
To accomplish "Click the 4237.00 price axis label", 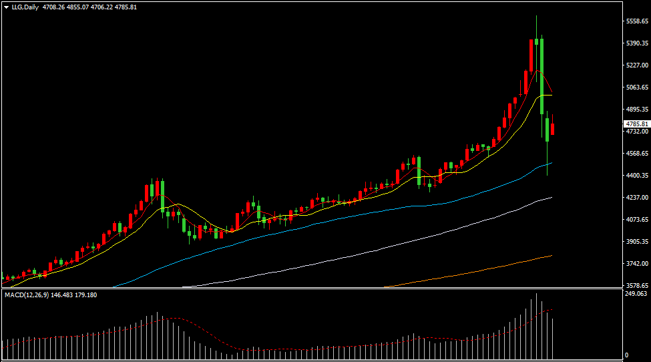I will coord(637,197).
